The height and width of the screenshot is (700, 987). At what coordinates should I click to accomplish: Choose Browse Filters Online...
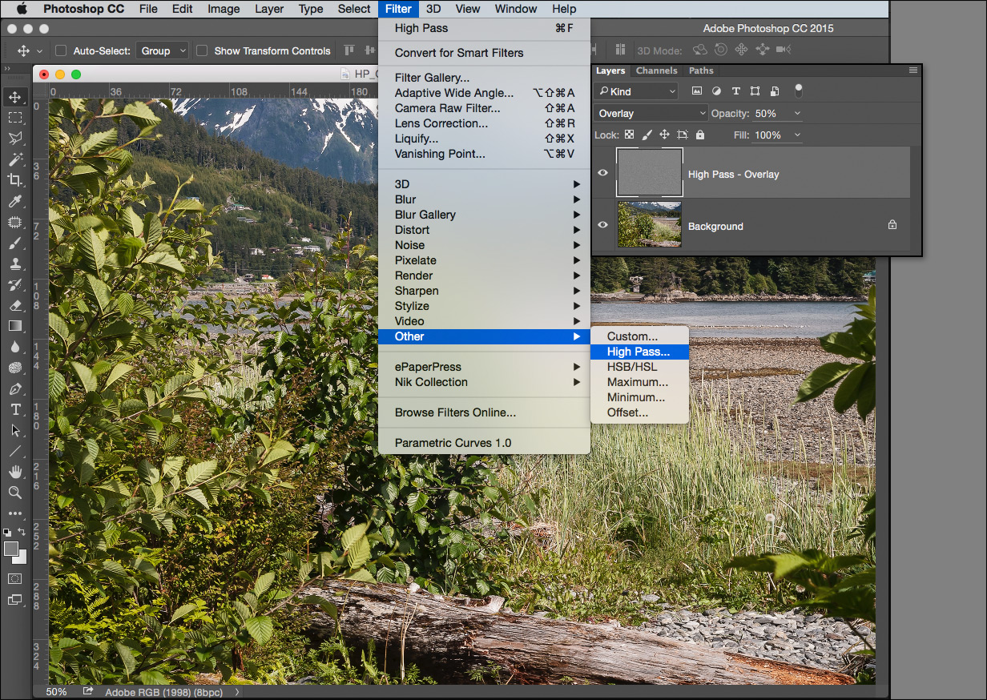click(484, 412)
